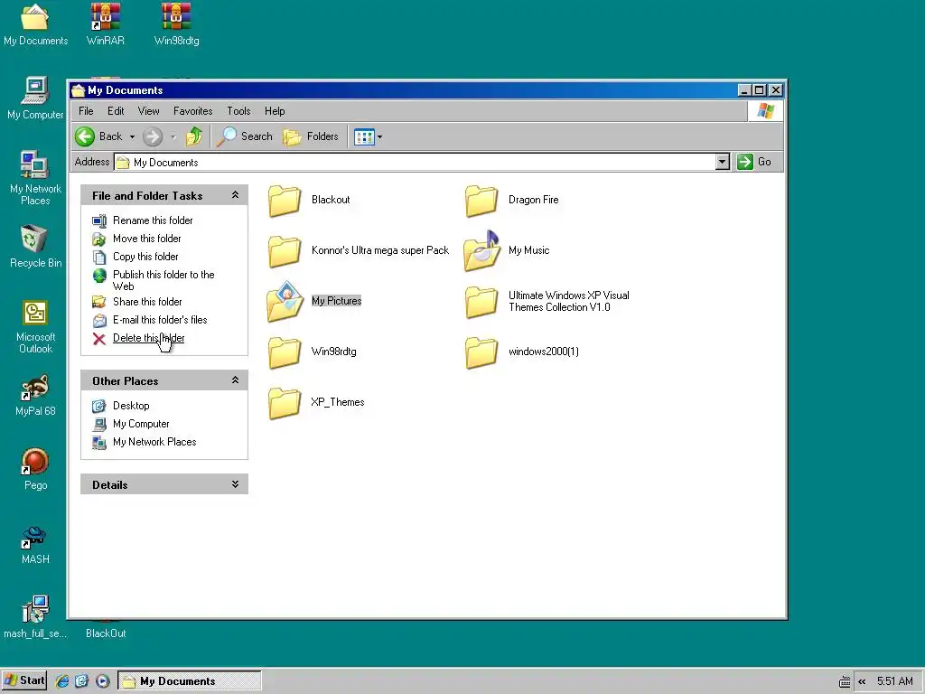Go up one folder level
This screenshot has height=694, width=925.
194,136
